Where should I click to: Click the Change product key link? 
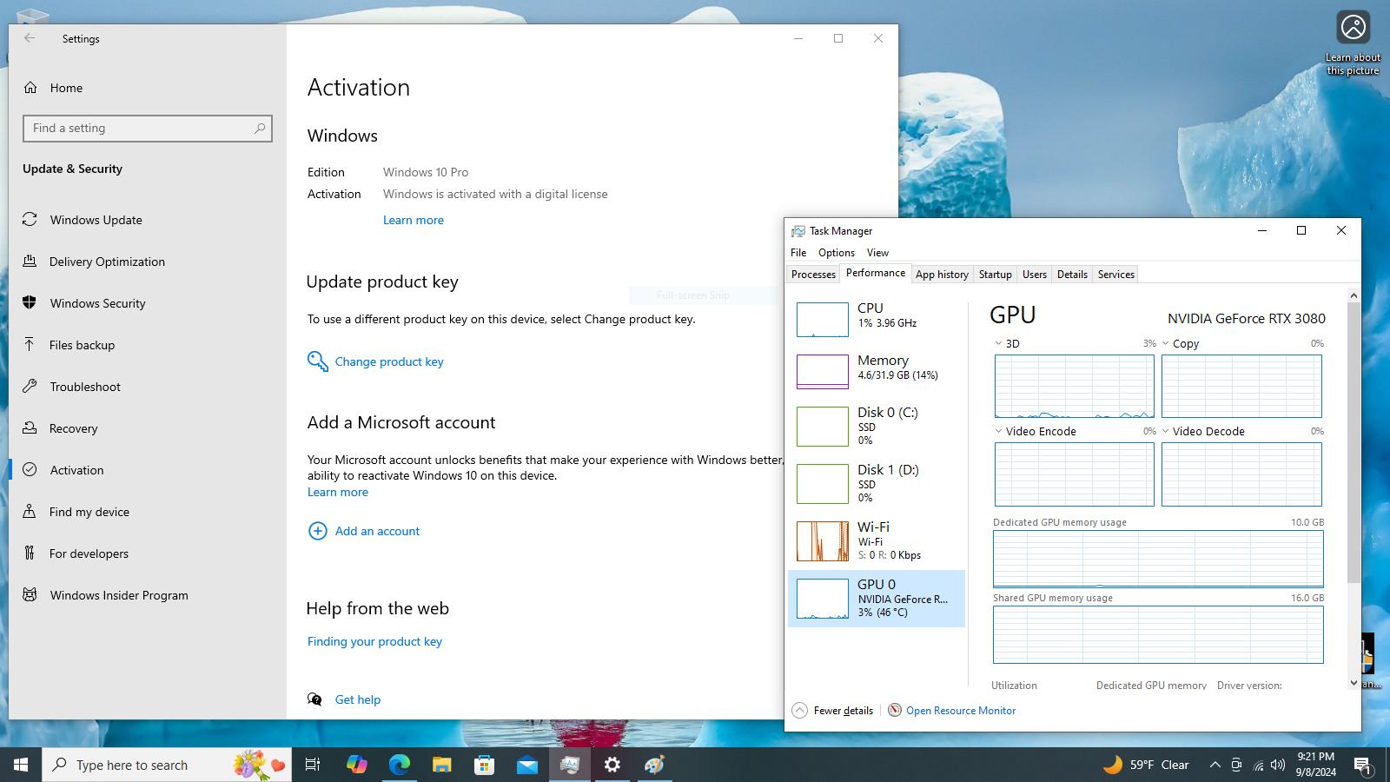tap(389, 361)
